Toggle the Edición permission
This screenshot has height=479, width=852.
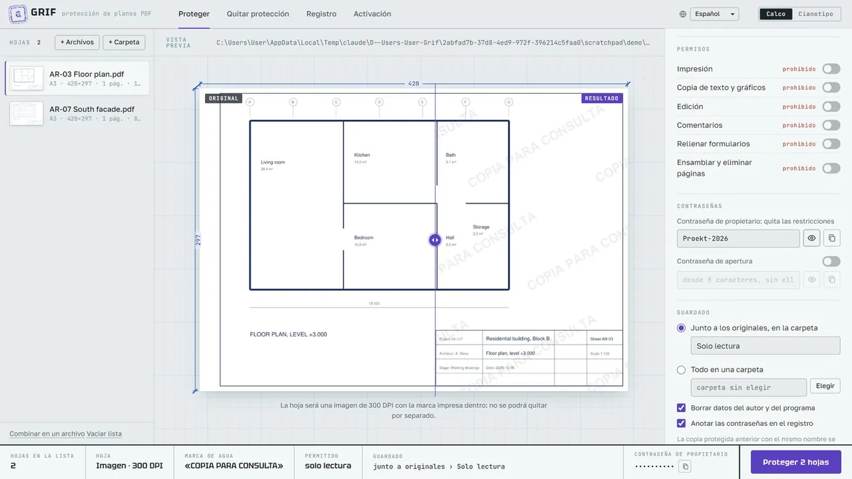[831, 106]
